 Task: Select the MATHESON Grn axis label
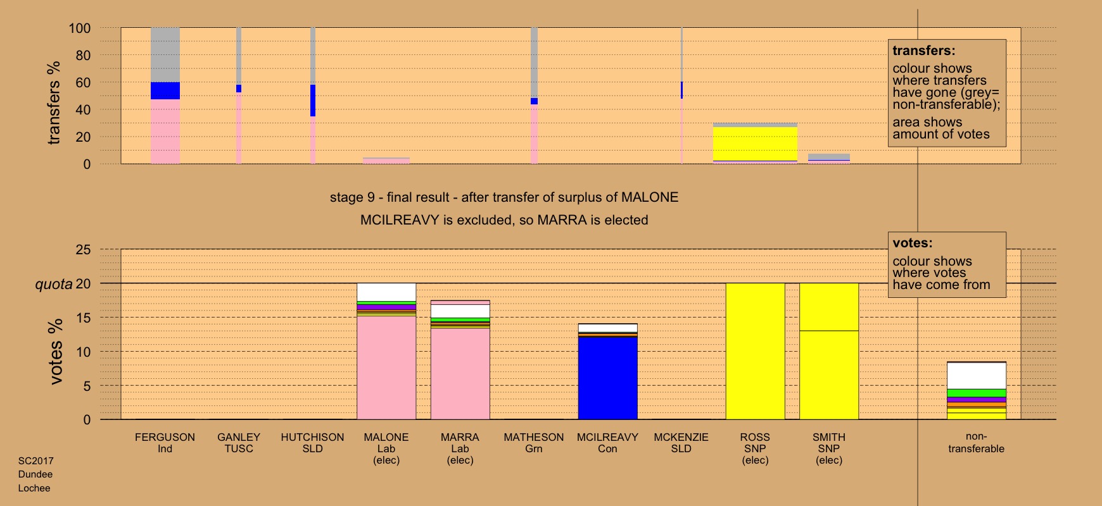pyautogui.click(x=533, y=443)
